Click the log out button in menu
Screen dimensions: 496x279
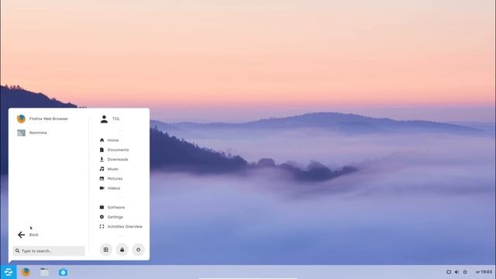pyautogui.click(x=105, y=250)
